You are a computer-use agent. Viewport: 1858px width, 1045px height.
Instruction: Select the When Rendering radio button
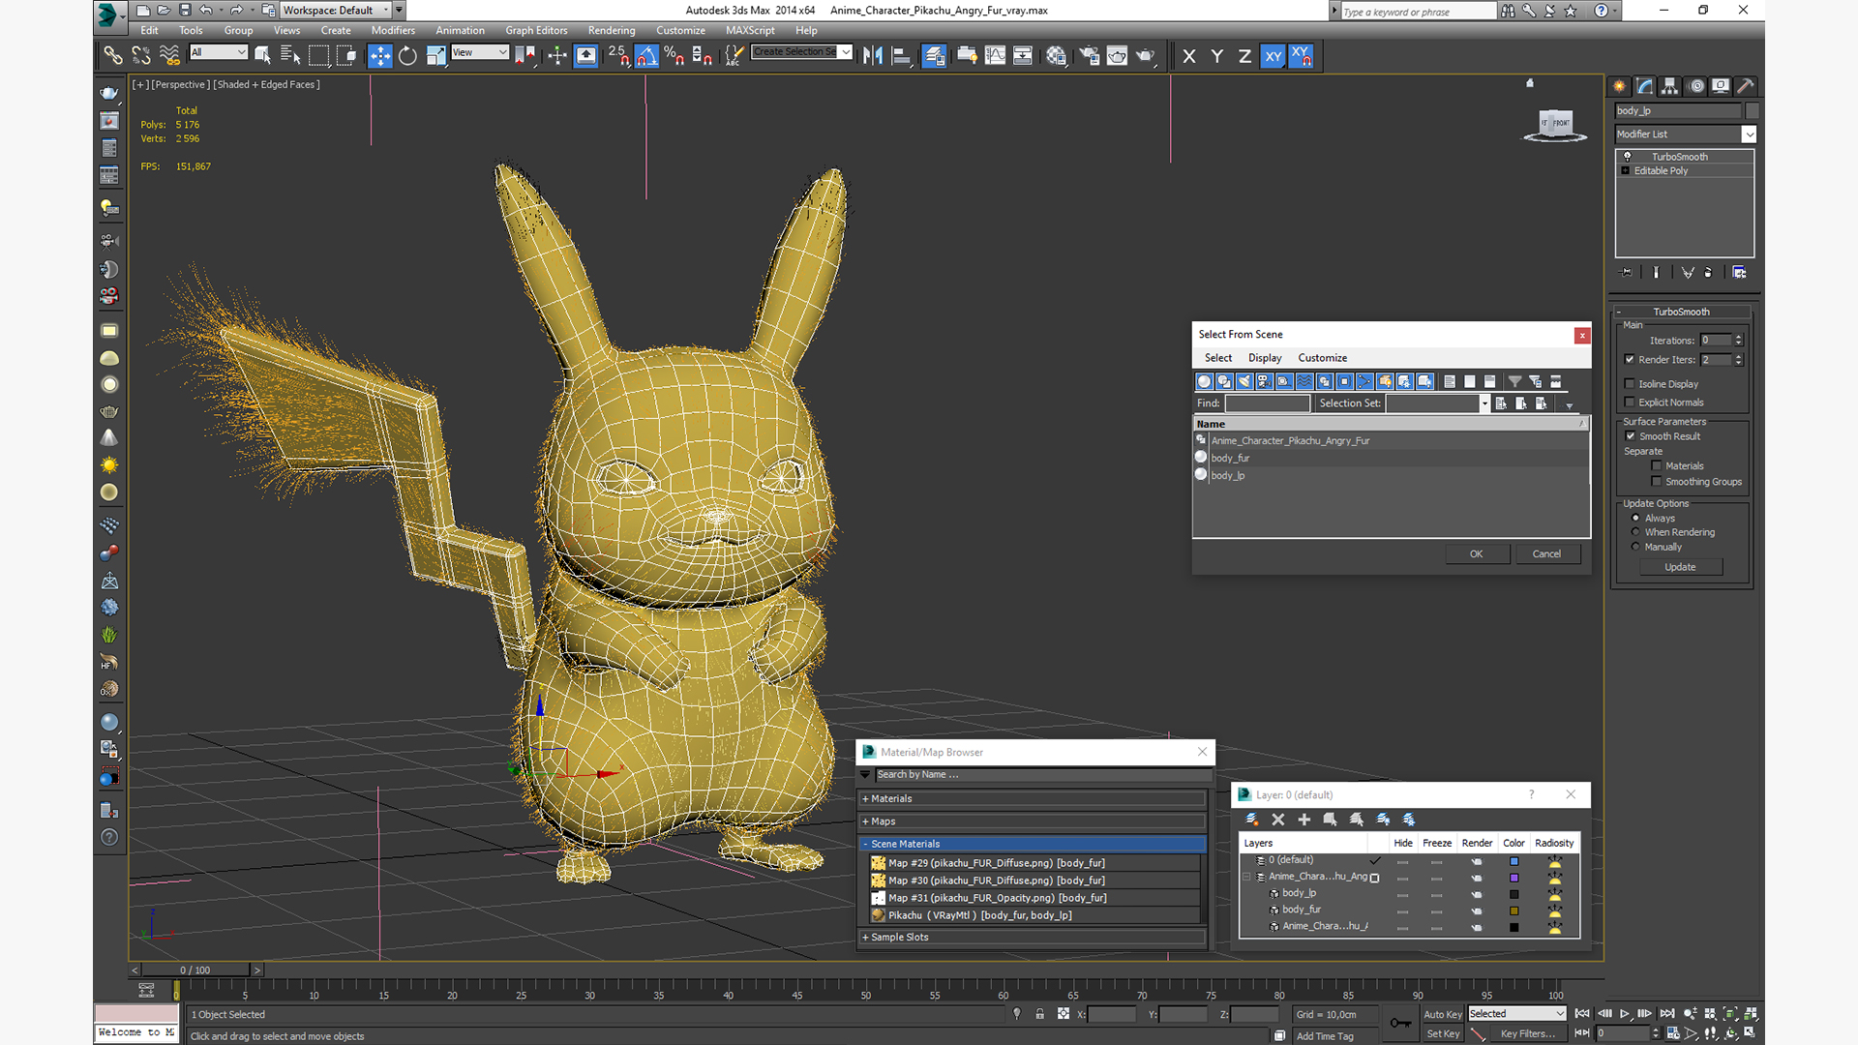1635,532
